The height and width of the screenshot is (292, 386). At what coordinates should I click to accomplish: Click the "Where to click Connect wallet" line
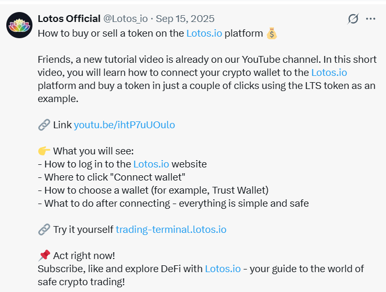[115, 177]
